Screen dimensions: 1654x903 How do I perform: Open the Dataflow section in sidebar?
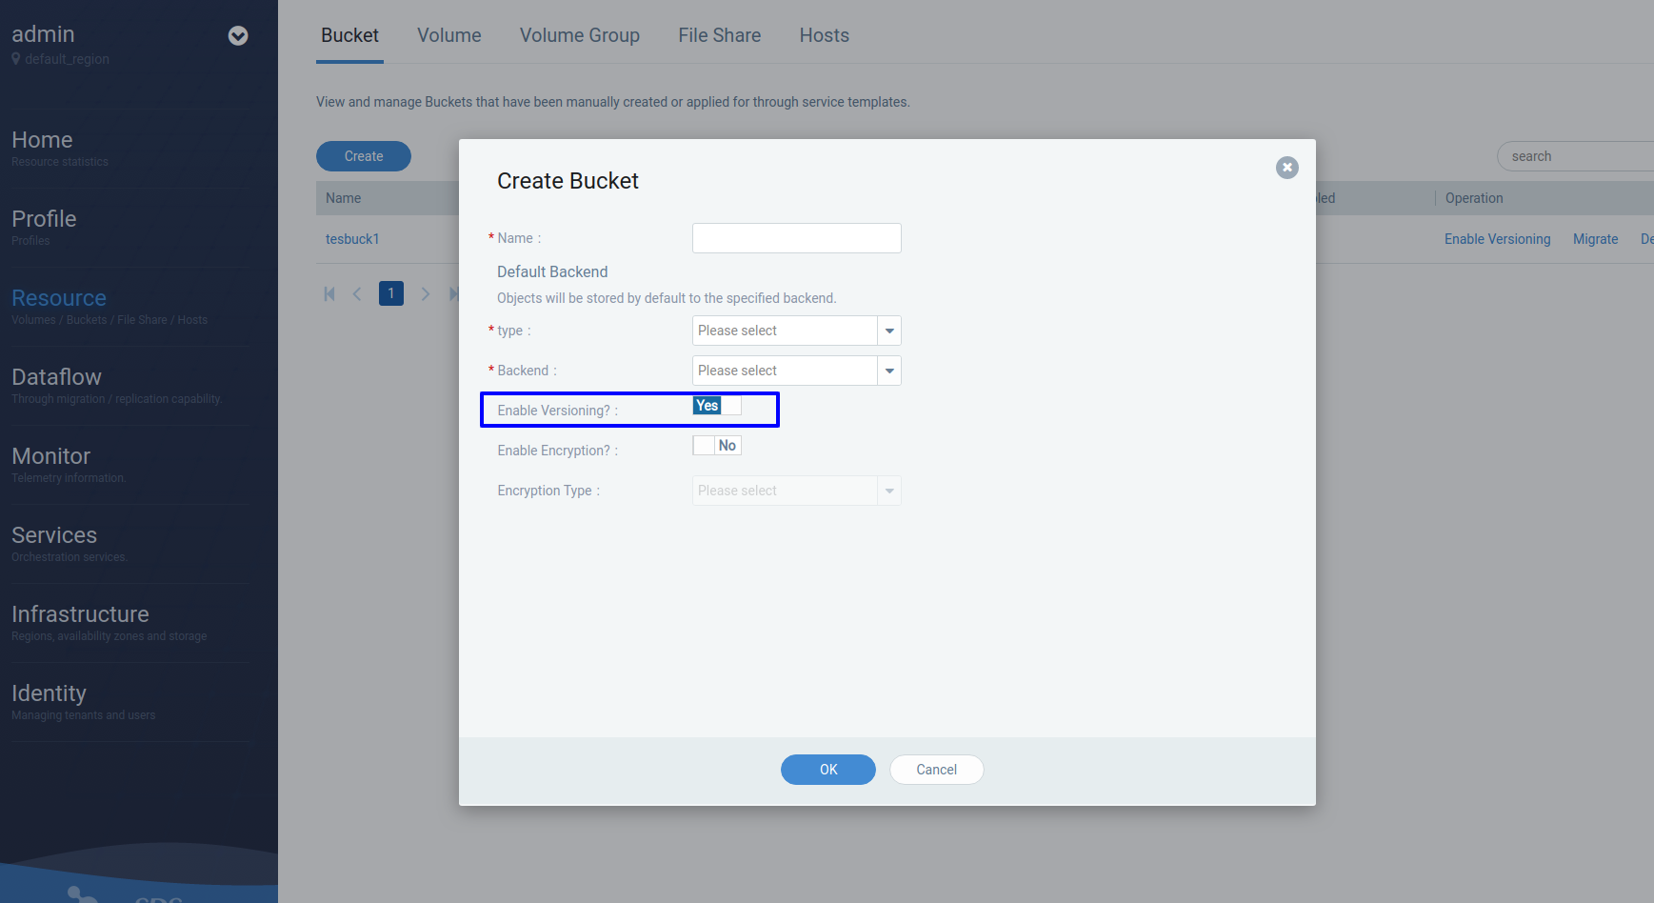click(x=56, y=377)
